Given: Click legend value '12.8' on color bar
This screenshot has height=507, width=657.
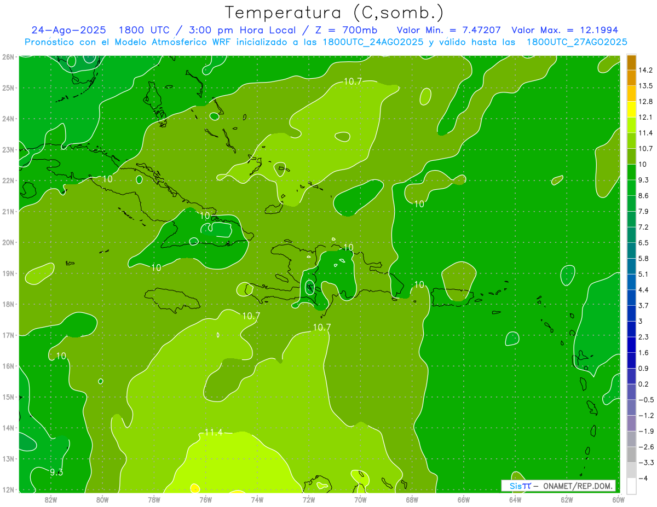Looking at the screenshot, I should (x=644, y=101).
